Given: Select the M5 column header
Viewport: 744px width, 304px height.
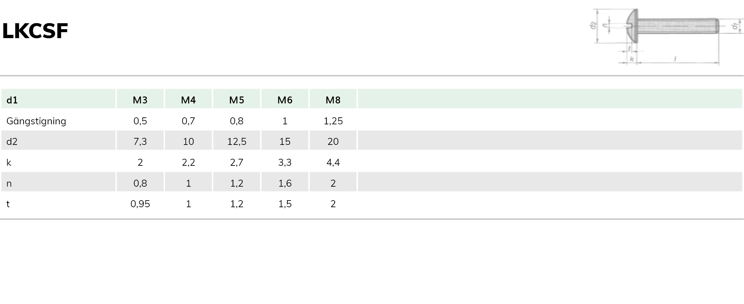Looking at the screenshot, I should [x=237, y=100].
